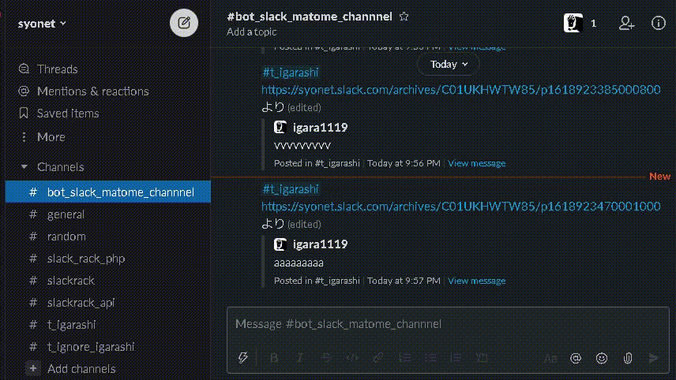This screenshot has width=676, height=380.
Task: Click the member count 1
Action: pos(594,23)
